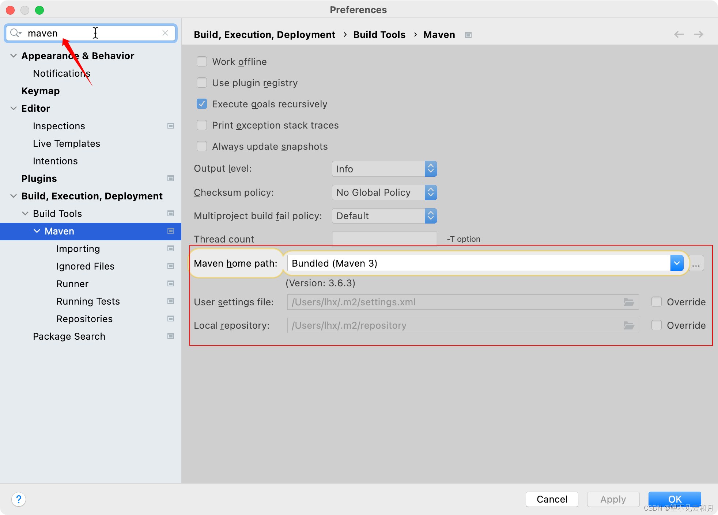Screen dimensions: 718x515
Task: Open the help question mark button
Action: (19, 499)
